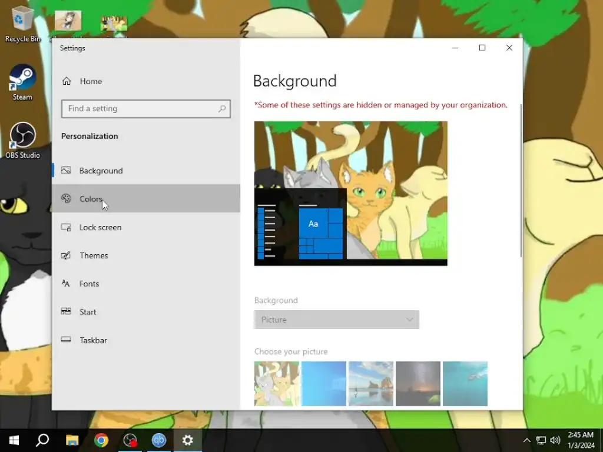Click the Themes brush icon

(66, 255)
